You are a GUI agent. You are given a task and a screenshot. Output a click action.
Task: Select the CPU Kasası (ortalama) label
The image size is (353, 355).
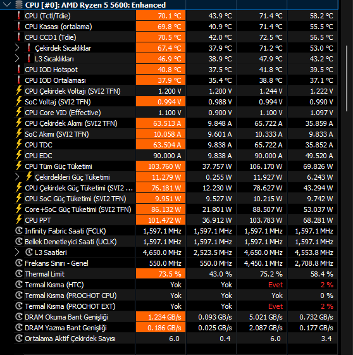(x=58, y=27)
